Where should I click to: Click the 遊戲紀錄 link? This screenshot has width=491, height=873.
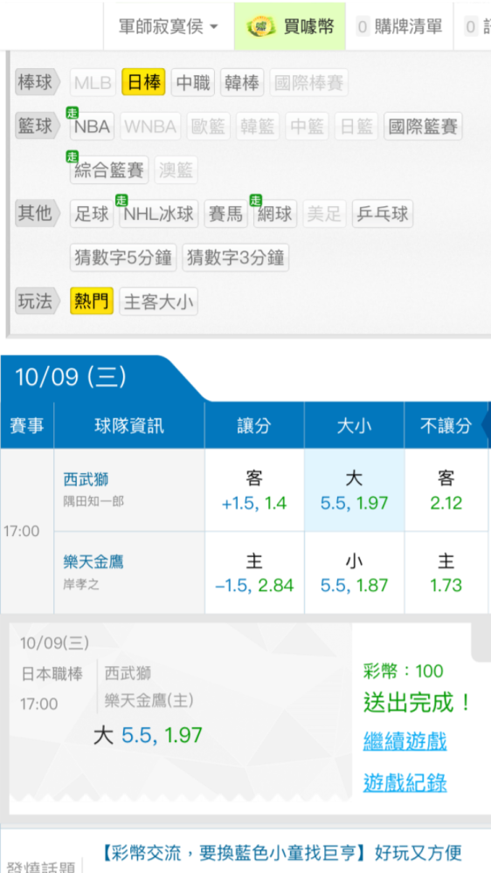pyautogui.click(x=405, y=782)
